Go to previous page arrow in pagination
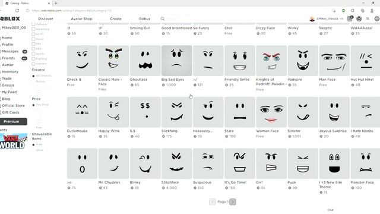 point(213,202)
